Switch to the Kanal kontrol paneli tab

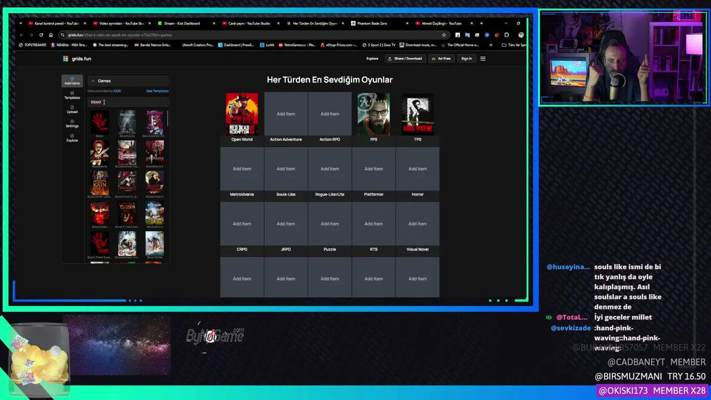57,23
